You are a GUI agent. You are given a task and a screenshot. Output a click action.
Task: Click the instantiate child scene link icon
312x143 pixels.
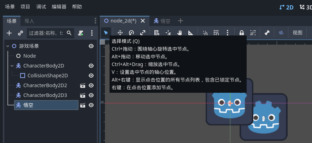[20, 33]
